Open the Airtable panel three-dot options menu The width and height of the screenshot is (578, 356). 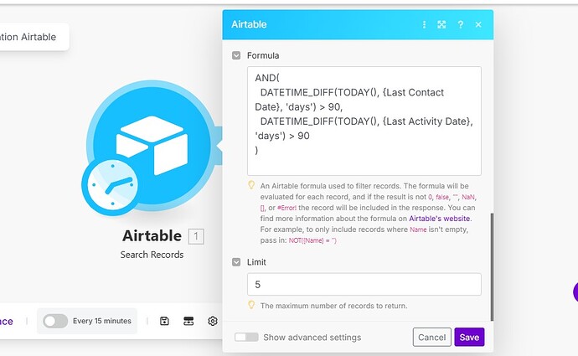[424, 24]
